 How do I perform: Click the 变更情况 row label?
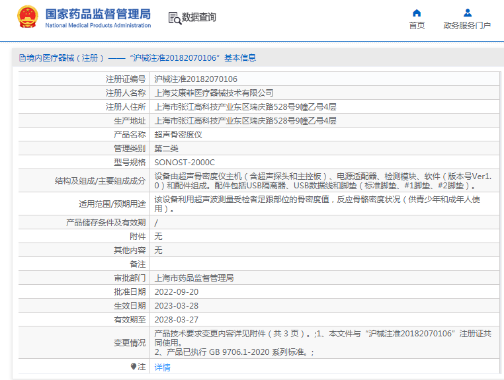130,343
